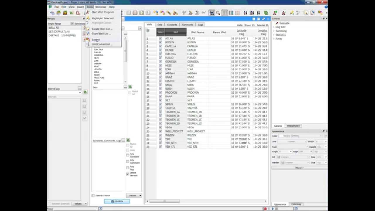Viewport: 375px width, 211px height.
Task: Click the Well Name column header
Action: [x=197, y=32]
